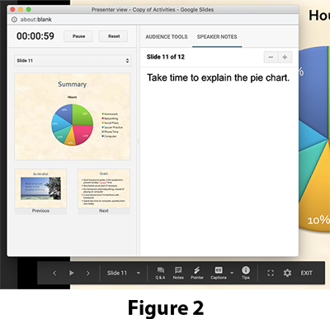Open the Notes icon in bottom toolbar
The height and width of the screenshot is (319, 330).
point(178,273)
